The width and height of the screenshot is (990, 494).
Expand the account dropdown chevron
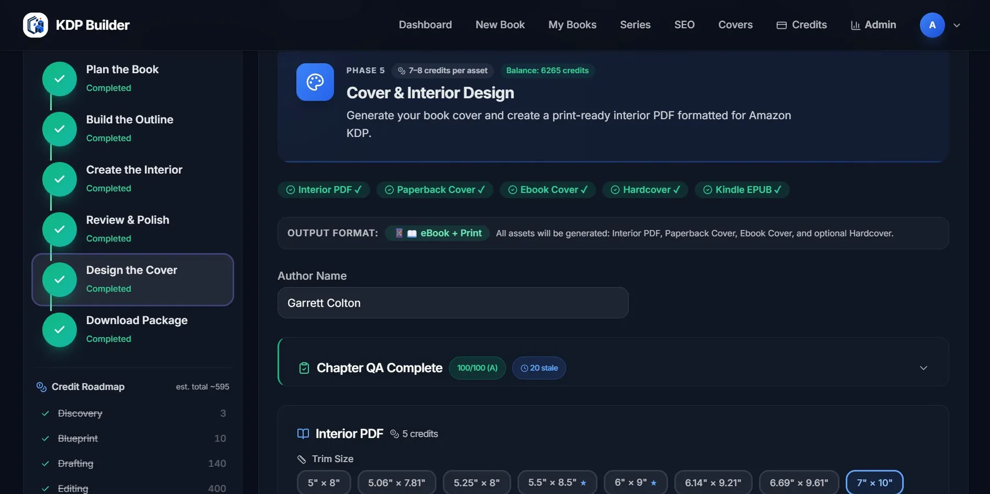957,25
